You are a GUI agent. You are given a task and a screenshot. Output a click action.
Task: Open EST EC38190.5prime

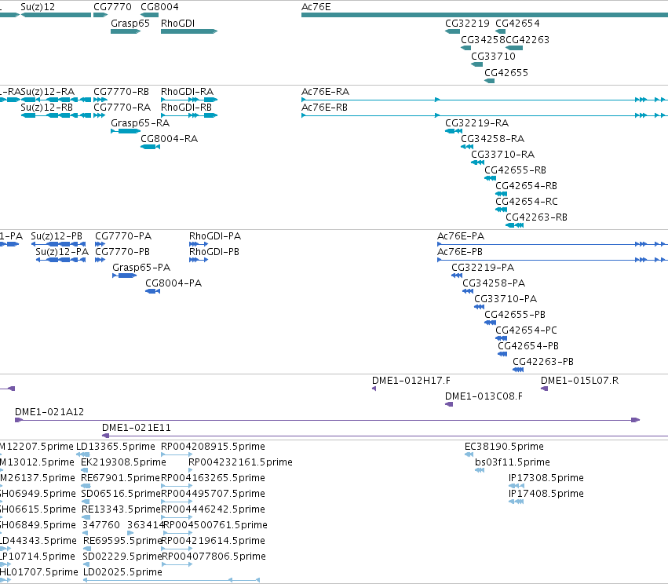tap(504, 447)
